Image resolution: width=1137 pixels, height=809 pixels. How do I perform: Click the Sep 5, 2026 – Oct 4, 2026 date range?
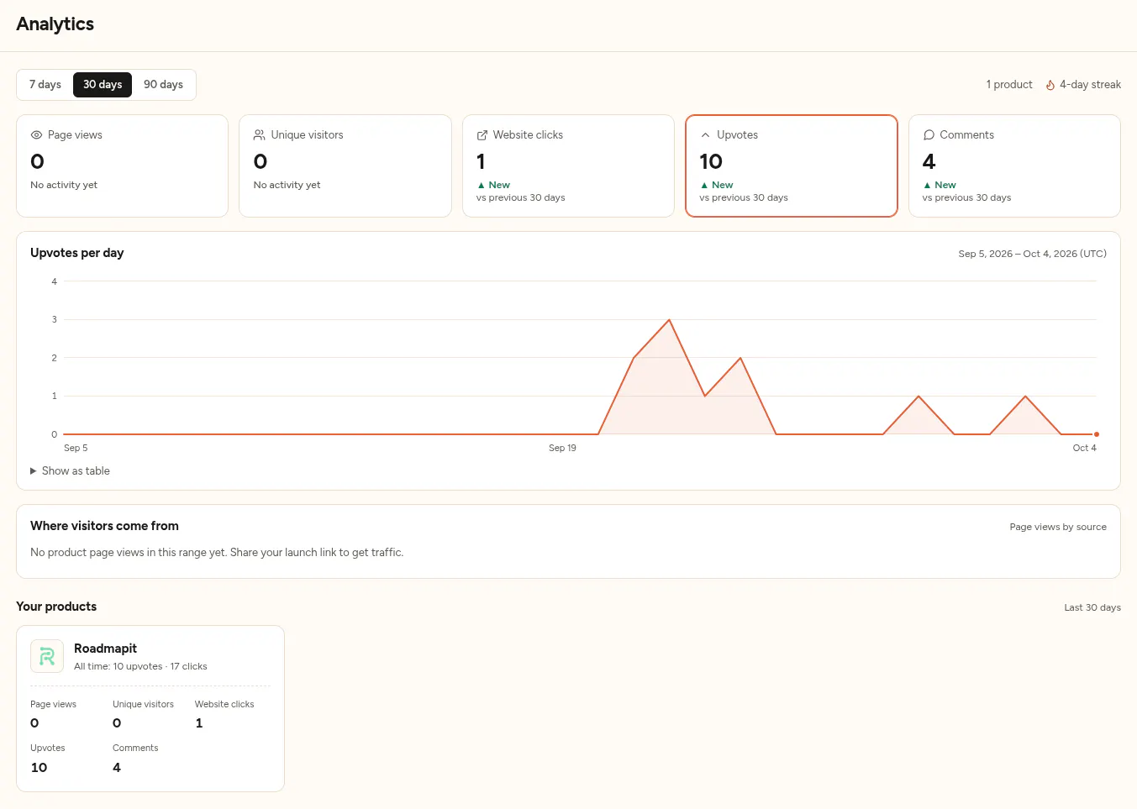(1032, 254)
